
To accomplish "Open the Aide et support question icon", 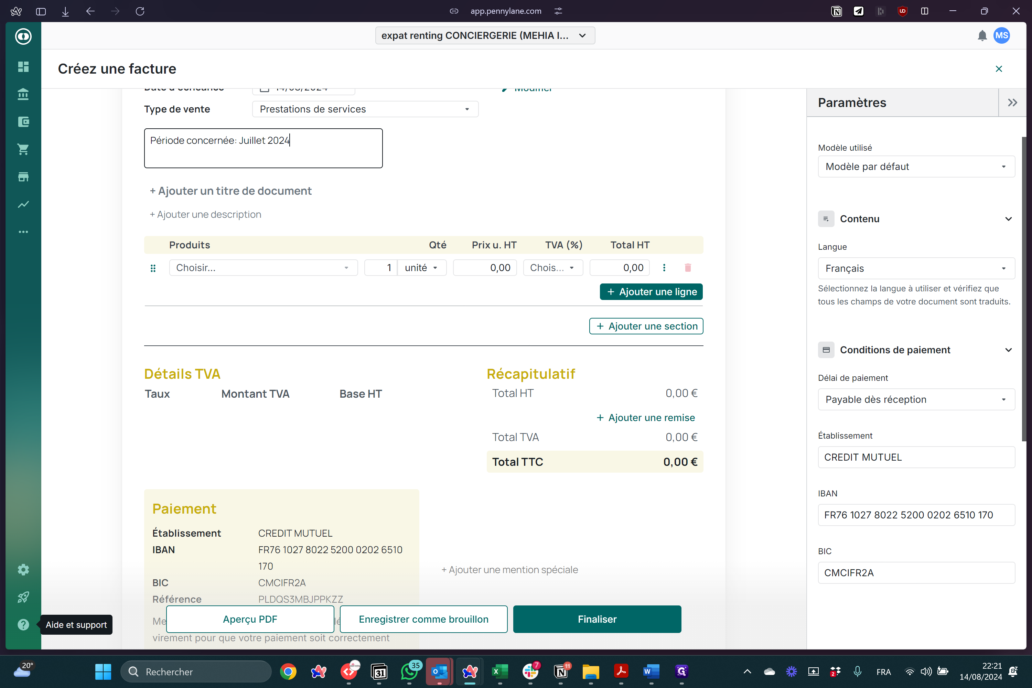I will (x=23, y=624).
